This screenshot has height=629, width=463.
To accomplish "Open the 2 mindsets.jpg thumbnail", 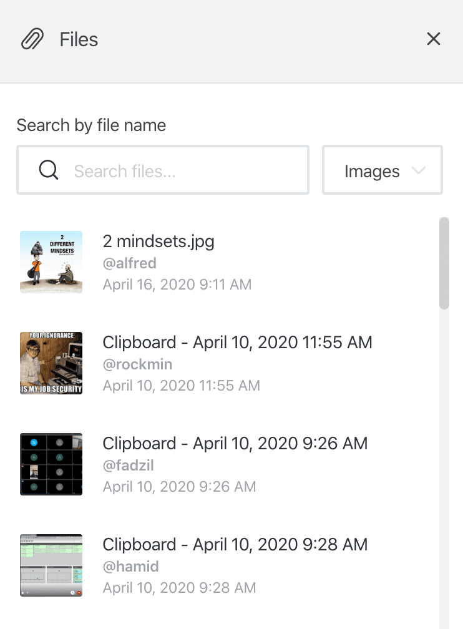I will tap(51, 262).
